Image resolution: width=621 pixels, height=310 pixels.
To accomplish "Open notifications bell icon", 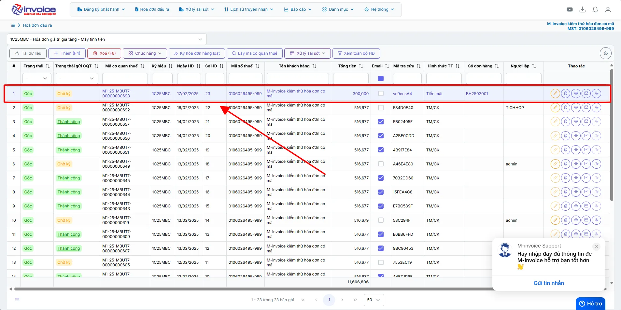I will click(595, 9).
